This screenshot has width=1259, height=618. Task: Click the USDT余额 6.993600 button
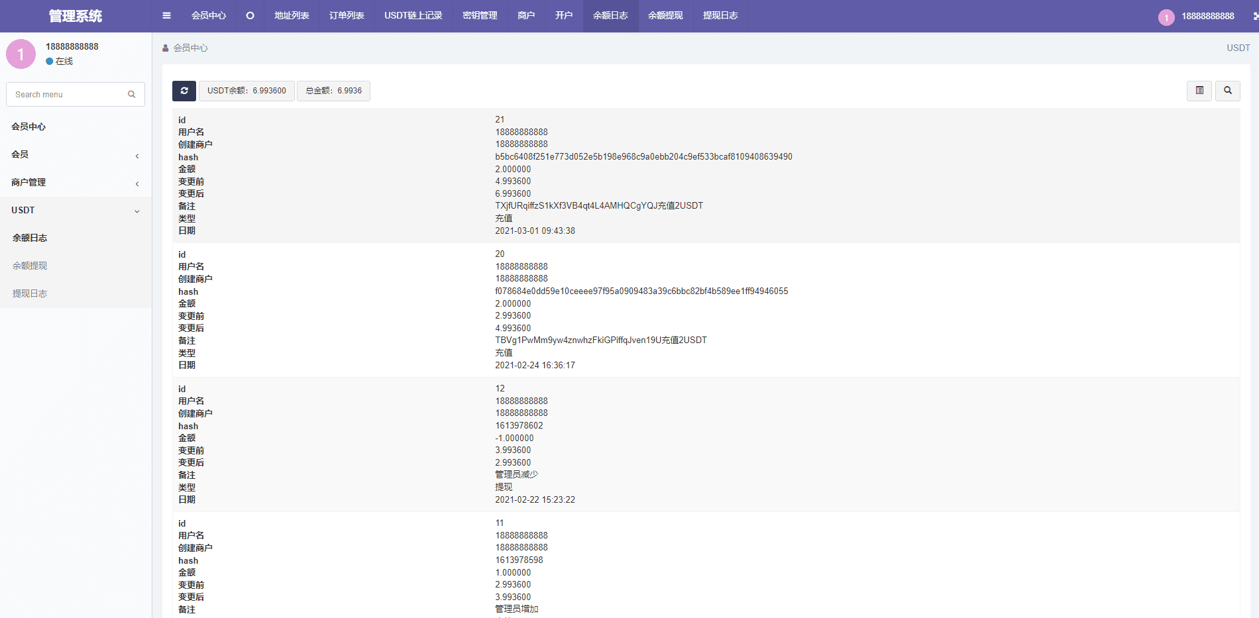(x=246, y=91)
